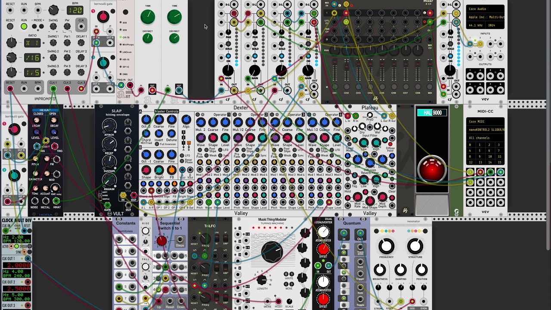Image resolution: width=551 pixels, height=310 pixels.
Task: Click the Drum Kit selector button above 808
Action: click(125, 12)
